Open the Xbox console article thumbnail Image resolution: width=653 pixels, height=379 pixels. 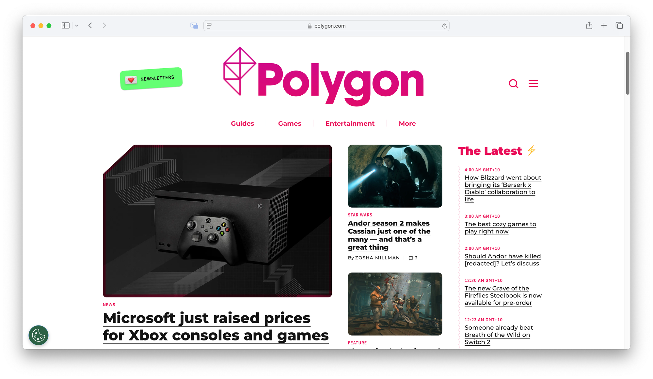click(x=217, y=221)
